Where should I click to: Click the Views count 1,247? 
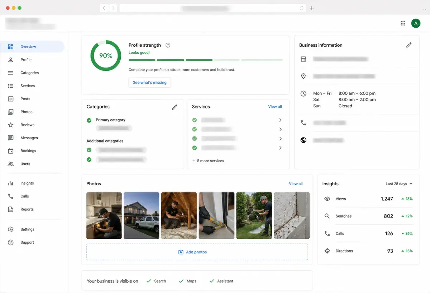387,199
